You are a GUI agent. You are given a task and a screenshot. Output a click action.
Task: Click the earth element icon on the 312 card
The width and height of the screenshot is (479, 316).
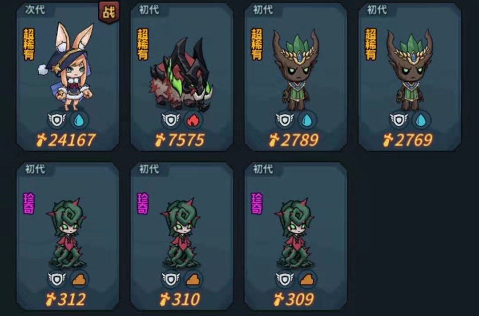[x=79, y=280]
